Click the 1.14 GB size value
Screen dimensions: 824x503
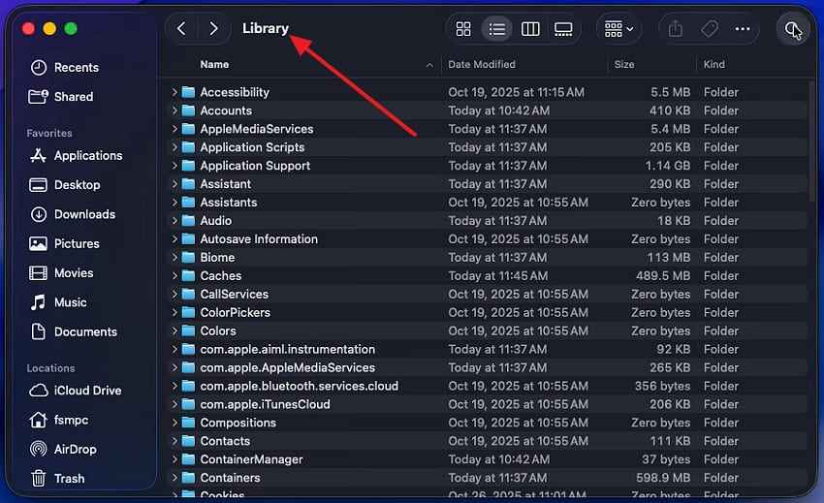point(667,166)
